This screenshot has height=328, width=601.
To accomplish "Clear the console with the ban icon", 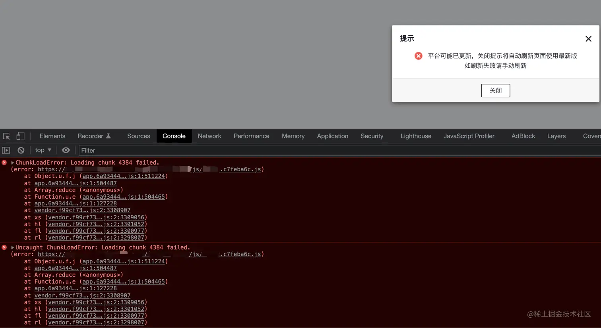I will [21, 150].
